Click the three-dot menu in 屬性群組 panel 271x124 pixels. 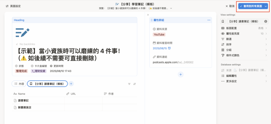(209, 20)
